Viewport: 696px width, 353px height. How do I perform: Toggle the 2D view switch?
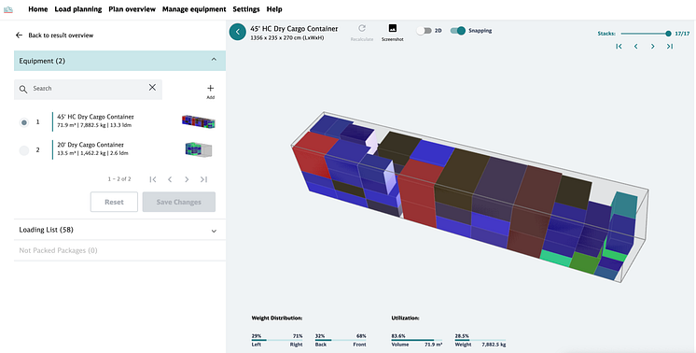pyautogui.click(x=424, y=31)
